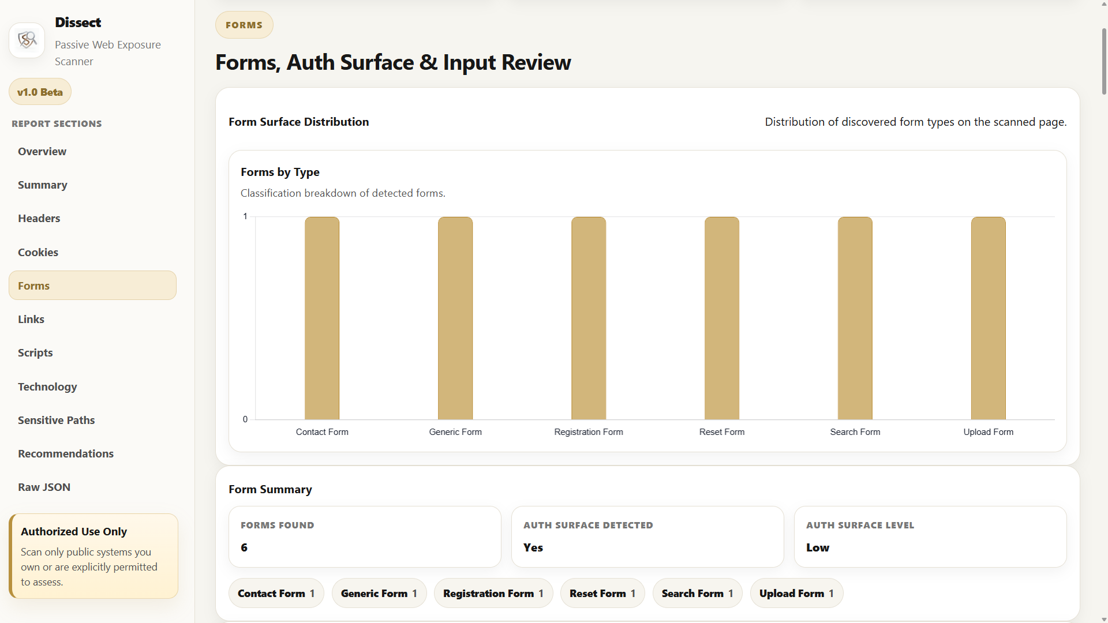Select the Upload Form 1 chip

[796, 593]
